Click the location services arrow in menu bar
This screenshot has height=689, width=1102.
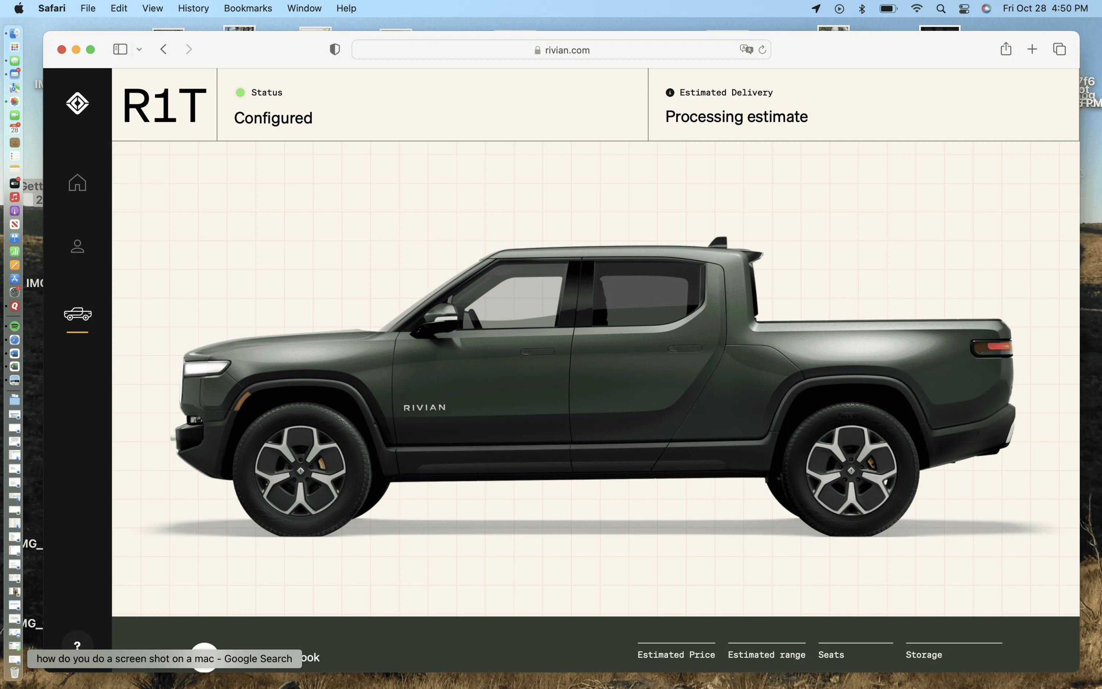816,8
